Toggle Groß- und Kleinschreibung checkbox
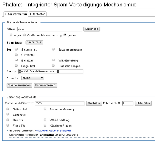Viewport: 155px width, 144px height. click(24, 35)
